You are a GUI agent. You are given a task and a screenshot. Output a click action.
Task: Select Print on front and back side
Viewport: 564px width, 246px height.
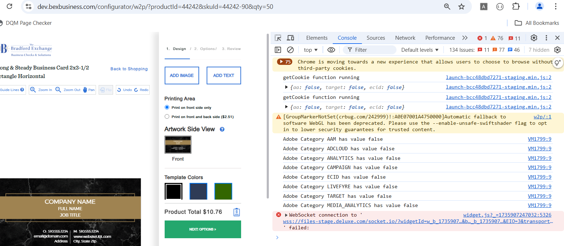pyautogui.click(x=167, y=117)
